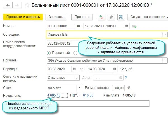Go forward with the right arrow button

(17, 5)
